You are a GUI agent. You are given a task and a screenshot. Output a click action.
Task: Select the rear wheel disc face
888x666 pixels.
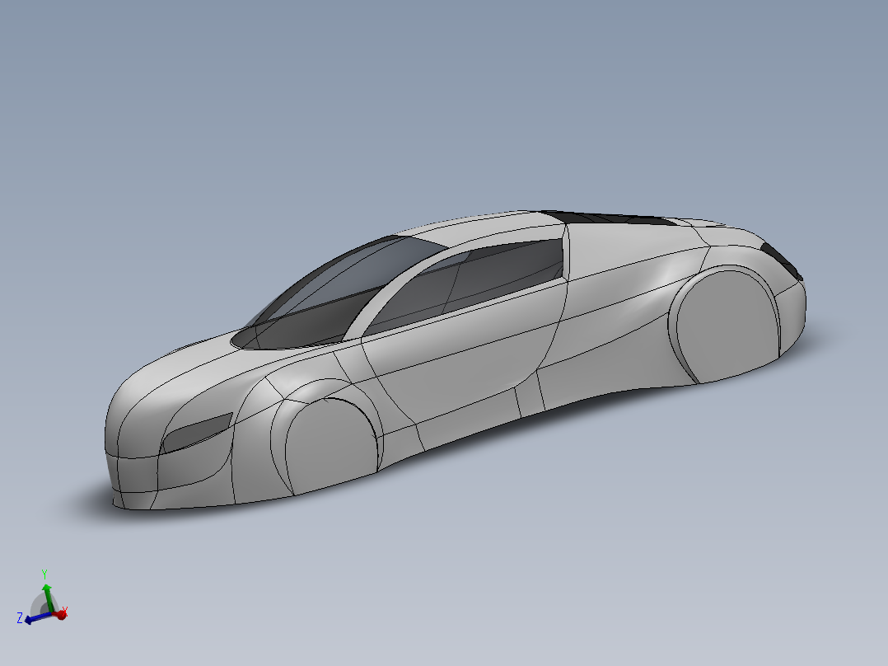tap(727, 326)
